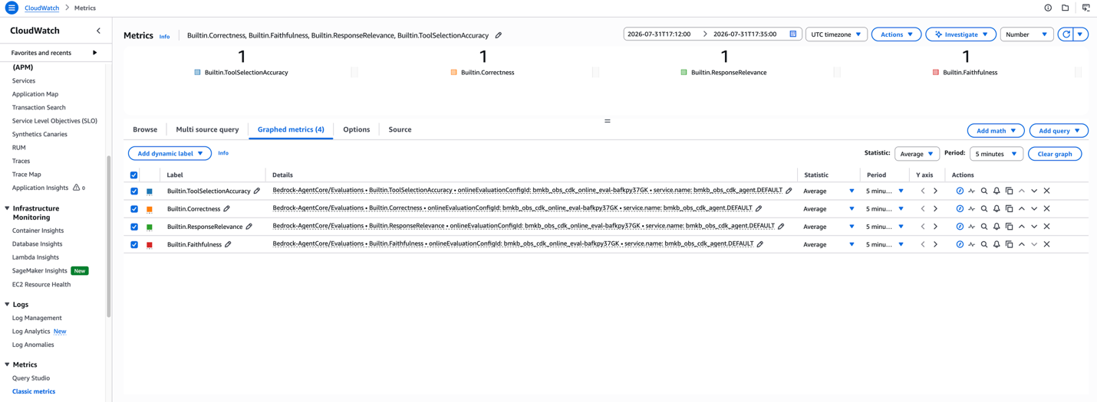Move Builtin.ResponseRelevance row down

tap(1034, 227)
